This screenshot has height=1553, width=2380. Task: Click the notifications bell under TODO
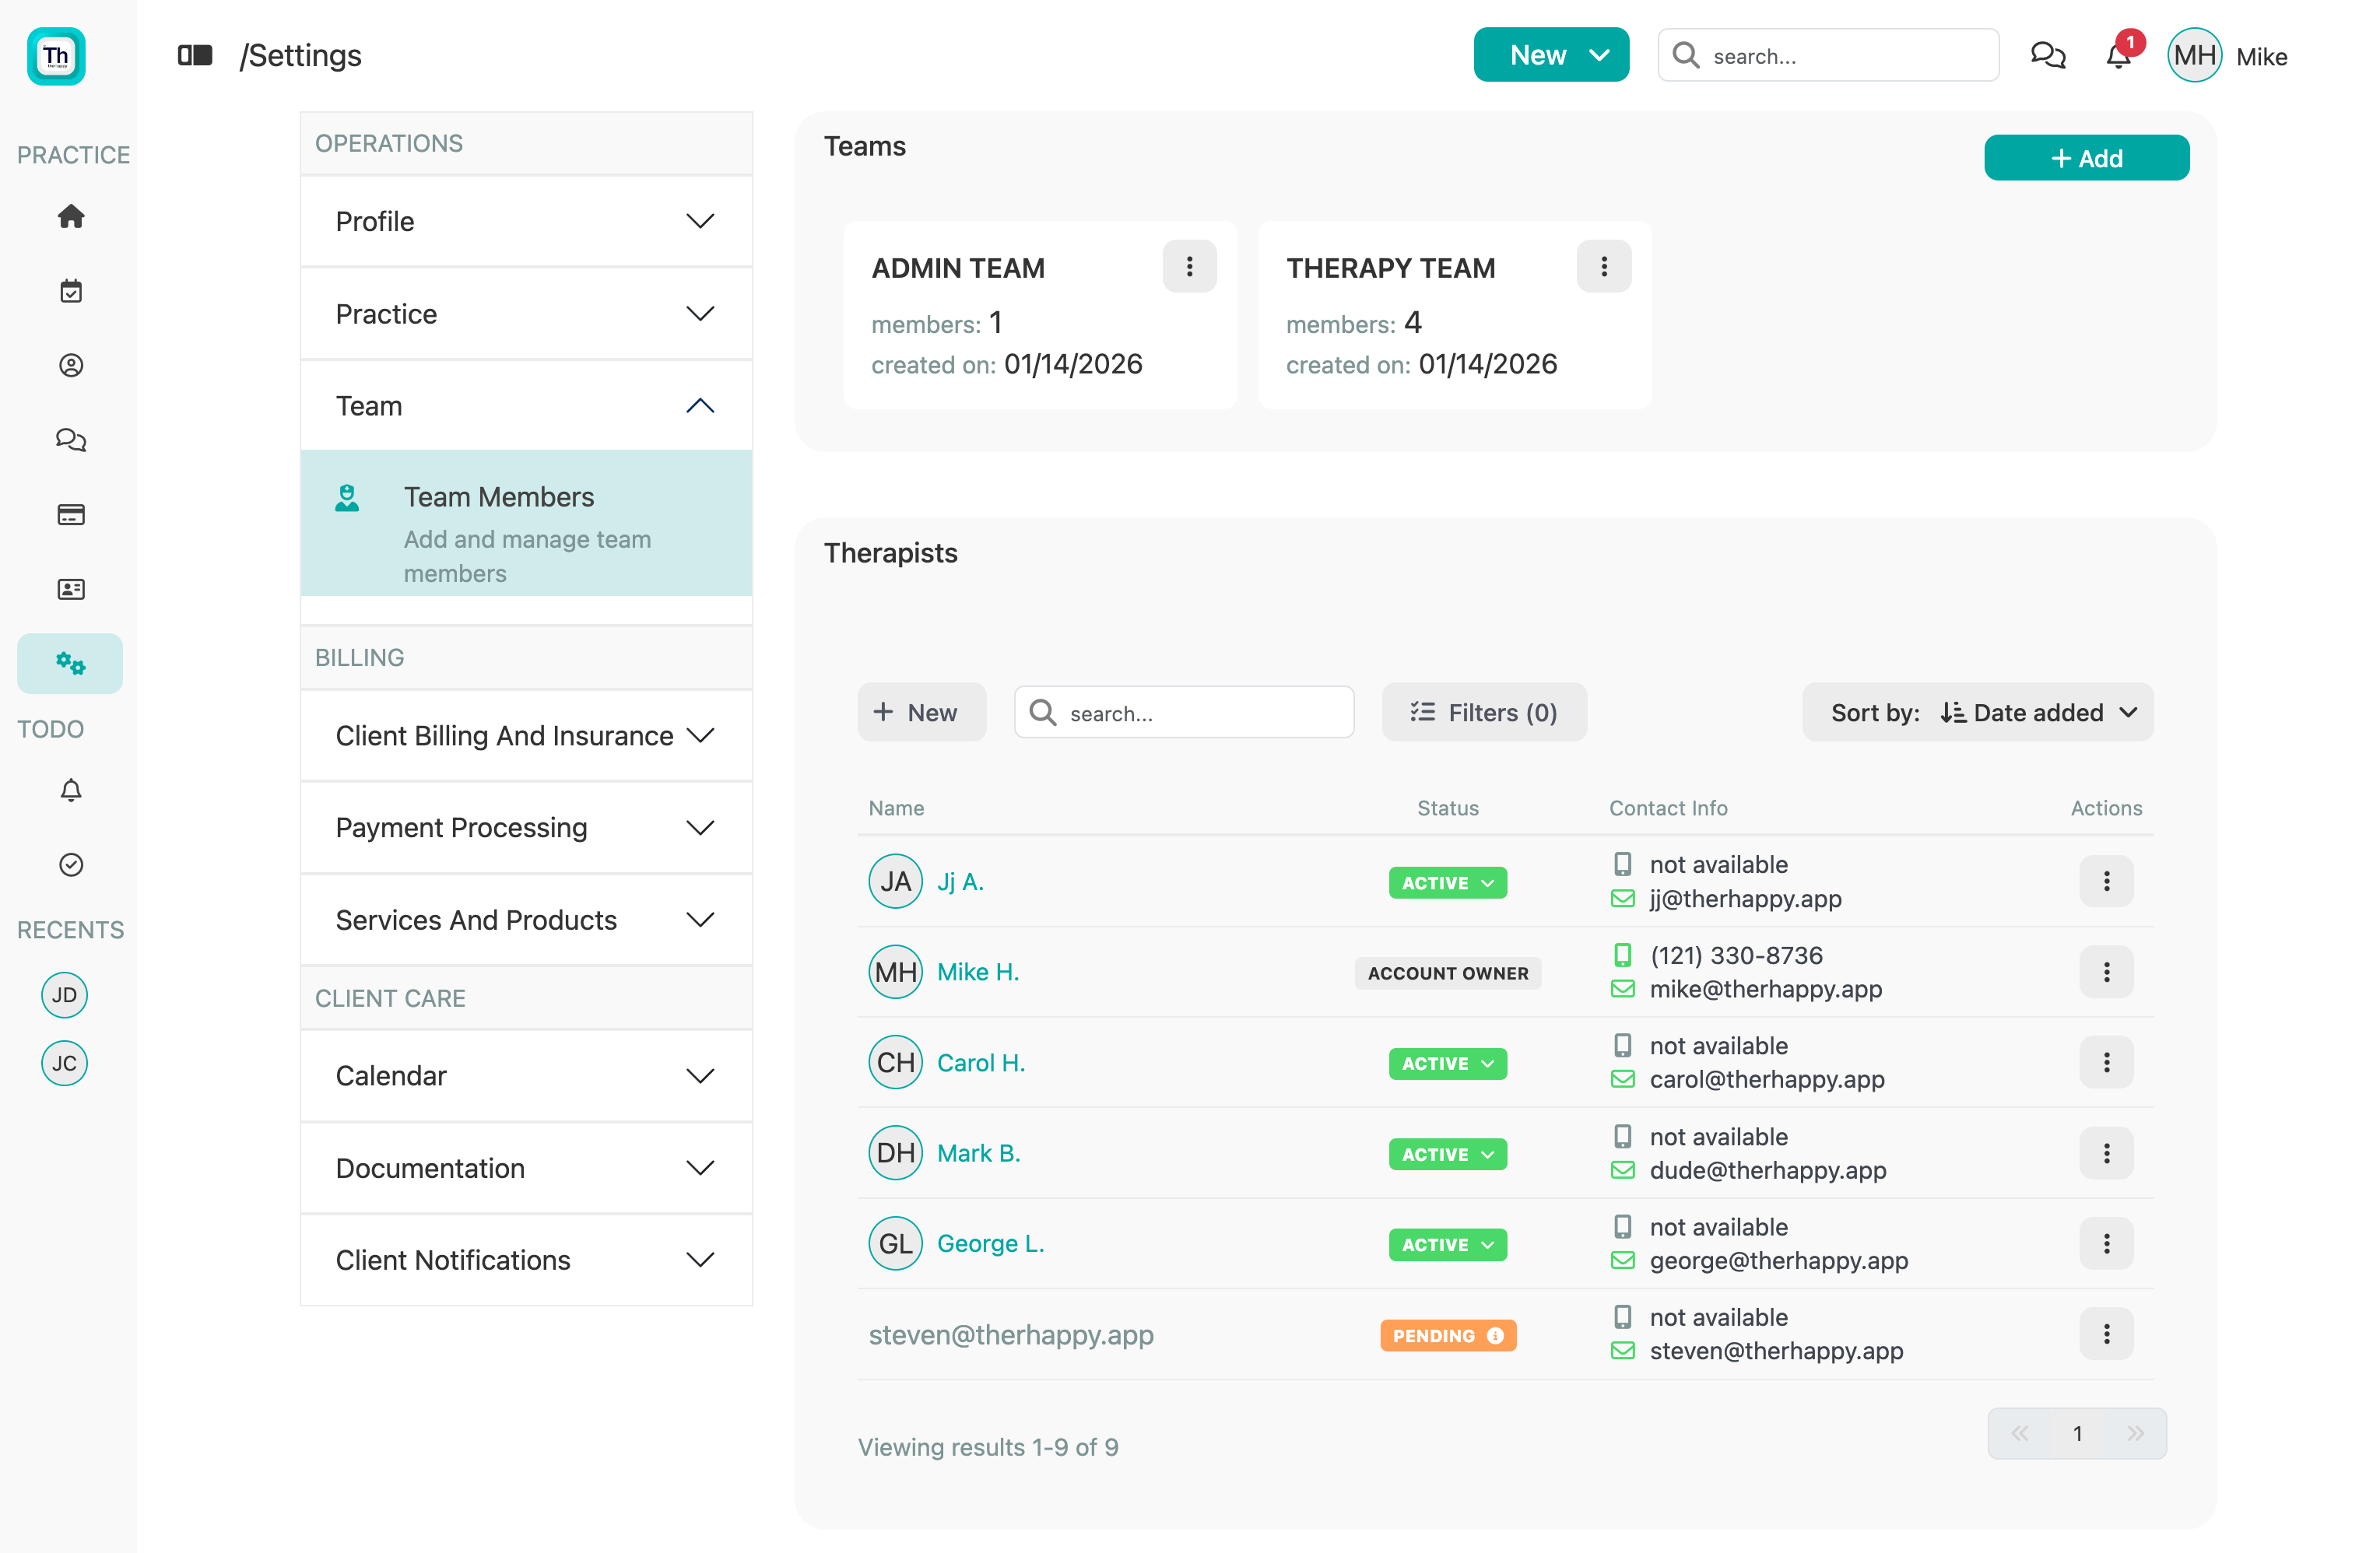click(x=70, y=790)
